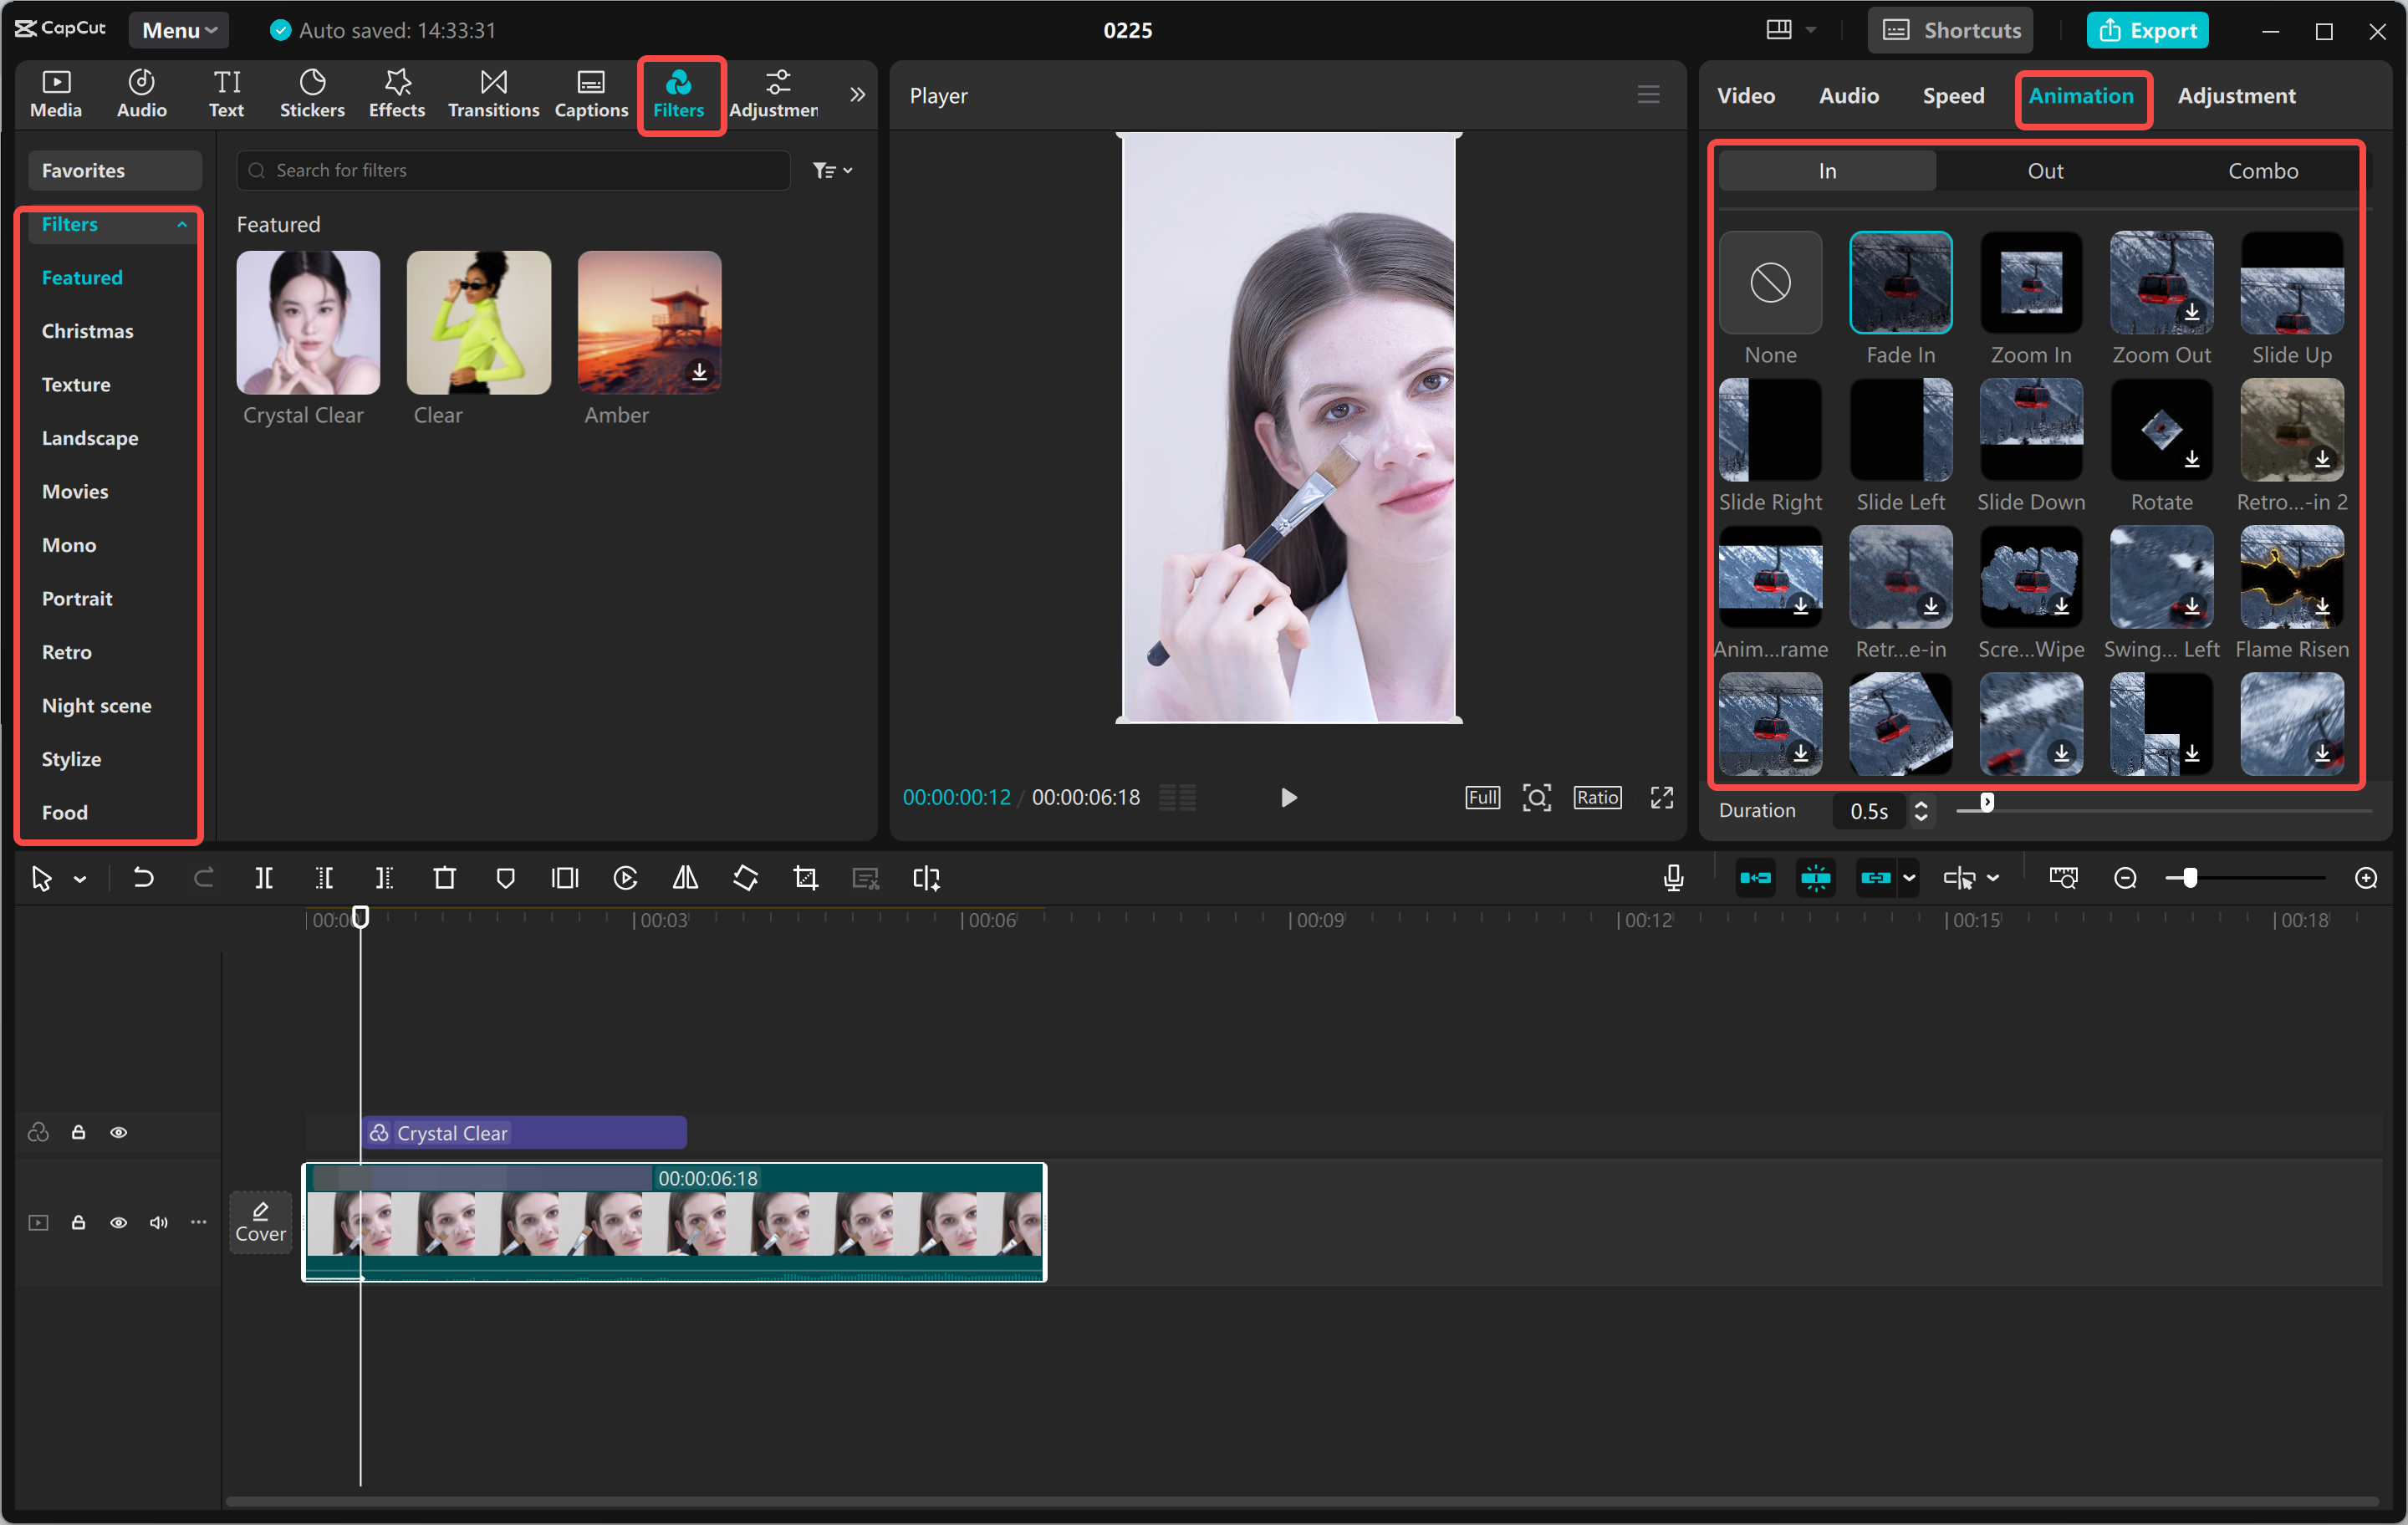Open the Stickers panel
The height and width of the screenshot is (1525, 2408).
312,93
